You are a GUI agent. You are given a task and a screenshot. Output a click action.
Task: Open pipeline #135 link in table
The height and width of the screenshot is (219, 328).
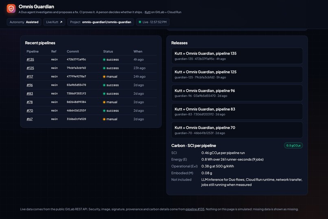pyautogui.click(x=31, y=60)
